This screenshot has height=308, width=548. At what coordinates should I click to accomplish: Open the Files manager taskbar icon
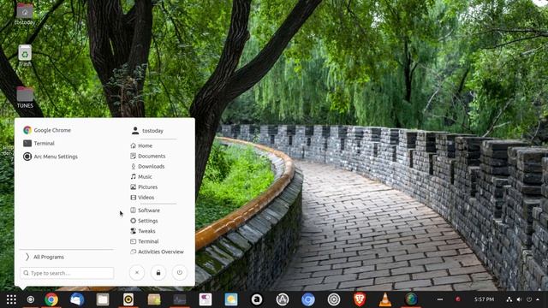[103, 299]
